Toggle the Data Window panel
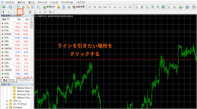 [x=23, y=7]
